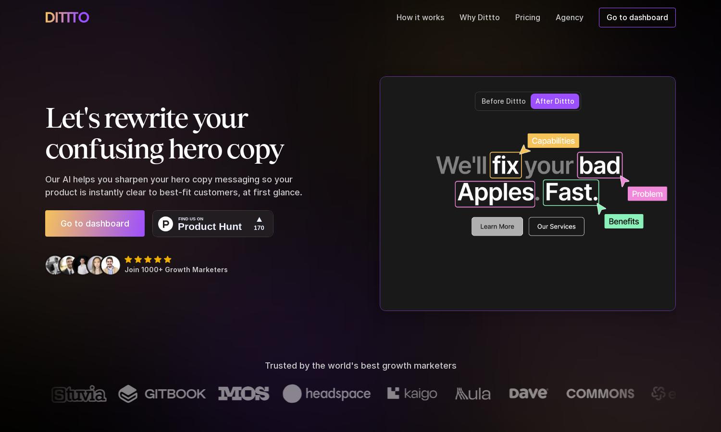
Task: Click the upvote triangle above 170
Action: tap(259, 219)
